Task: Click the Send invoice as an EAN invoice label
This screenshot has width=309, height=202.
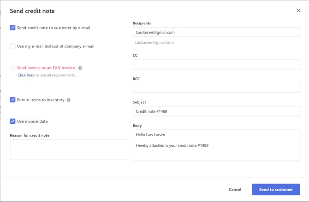Action: (x=46, y=68)
